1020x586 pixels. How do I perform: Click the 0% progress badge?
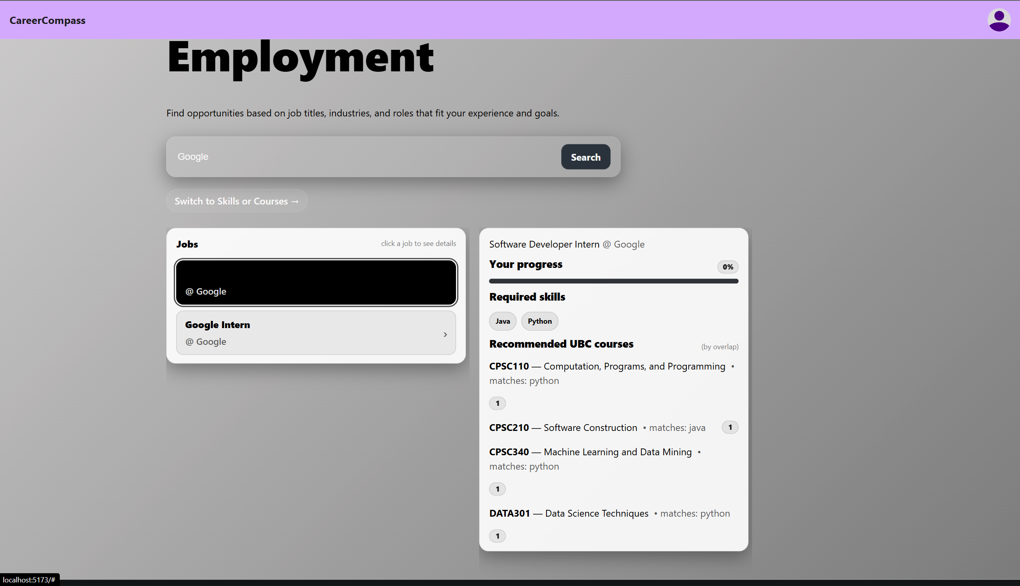[x=727, y=267]
